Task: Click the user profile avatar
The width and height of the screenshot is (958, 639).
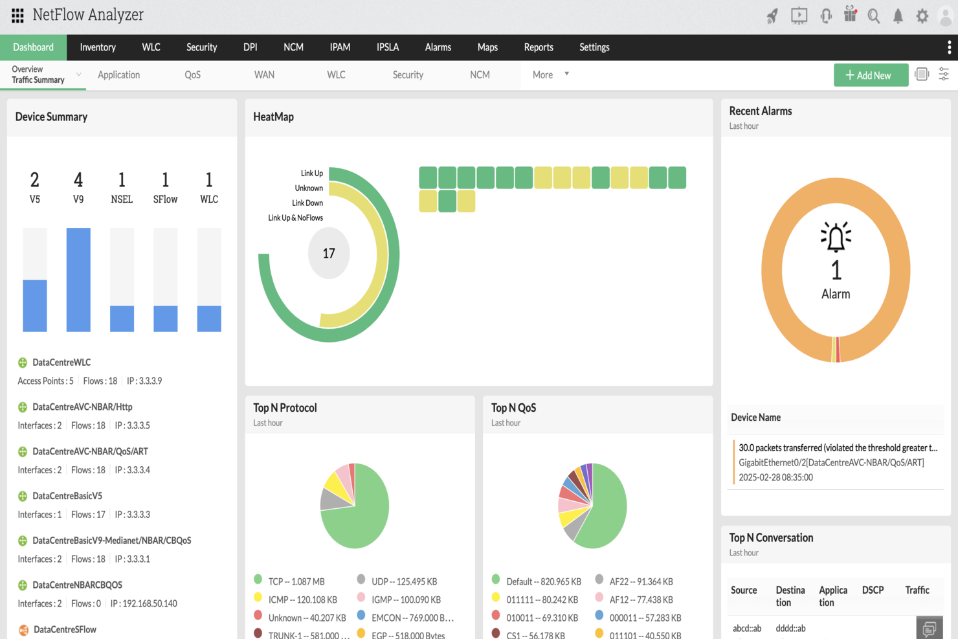Action: tap(946, 16)
